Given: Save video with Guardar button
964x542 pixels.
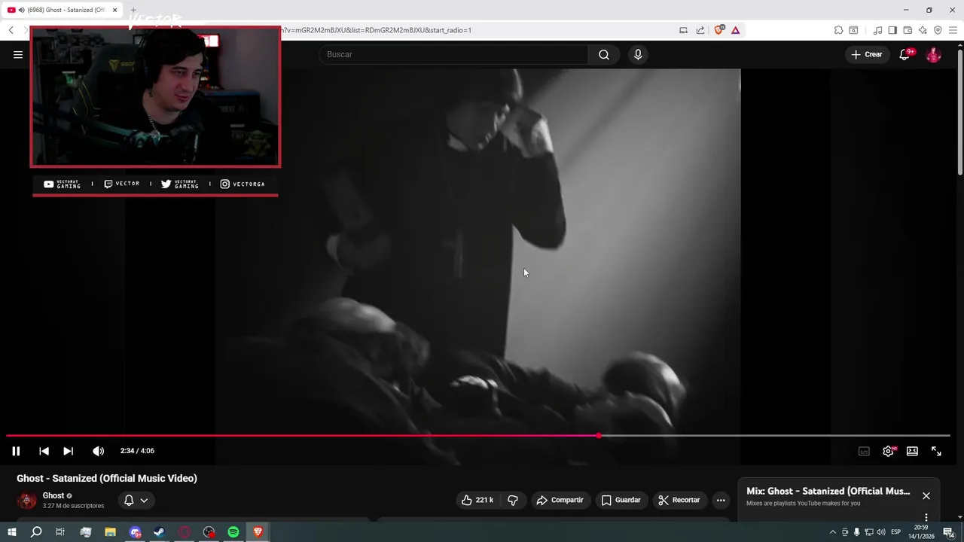Looking at the screenshot, I should coord(621,500).
